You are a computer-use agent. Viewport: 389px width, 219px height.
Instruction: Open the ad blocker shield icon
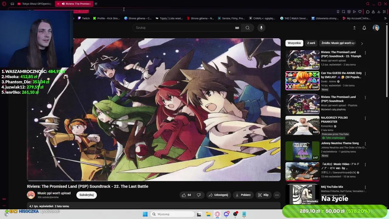[349, 12]
